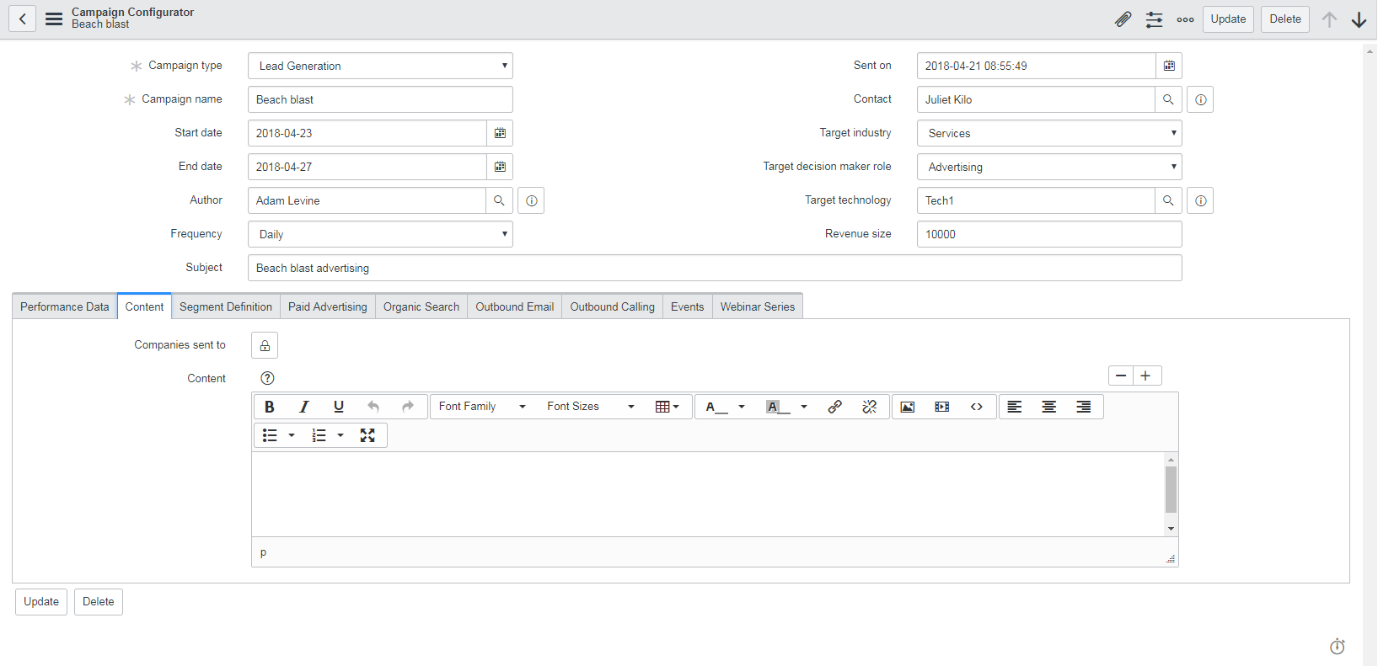Align text left in editor
Screen dimensions: 1378x666
click(1015, 407)
